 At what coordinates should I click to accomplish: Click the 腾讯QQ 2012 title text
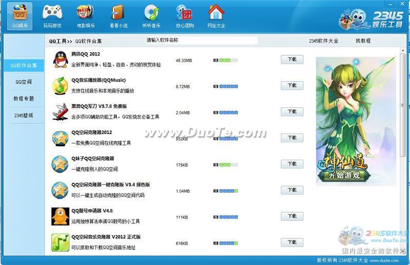pyautogui.click(x=86, y=54)
